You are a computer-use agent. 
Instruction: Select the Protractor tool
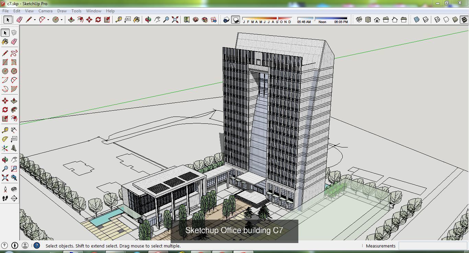[x=5, y=139]
